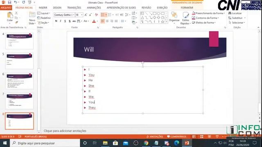This screenshot has height=147, width=262.
Task: Pick the rectangle shape from the gallery
Action: point(154,13)
